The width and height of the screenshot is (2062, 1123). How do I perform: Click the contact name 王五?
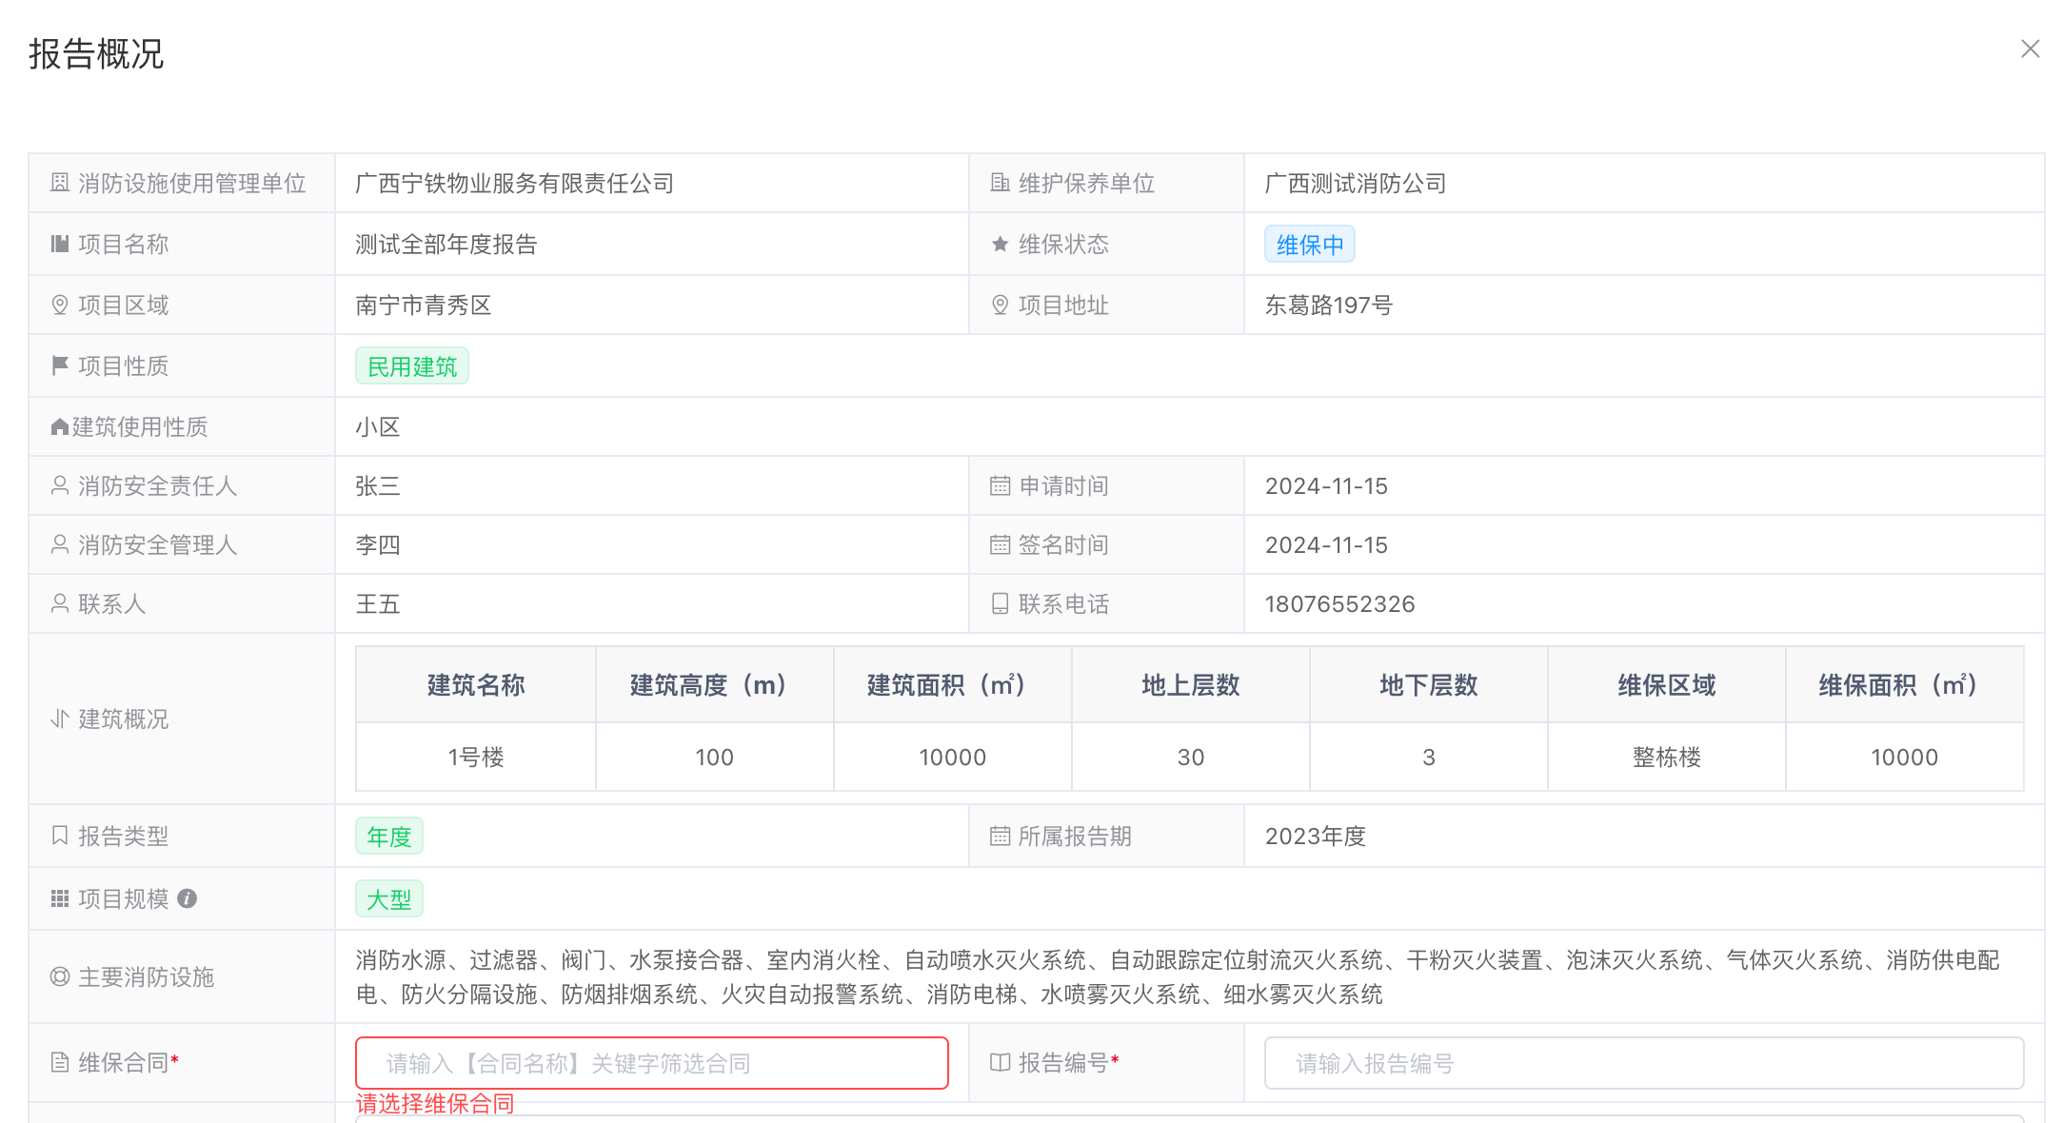(x=378, y=603)
